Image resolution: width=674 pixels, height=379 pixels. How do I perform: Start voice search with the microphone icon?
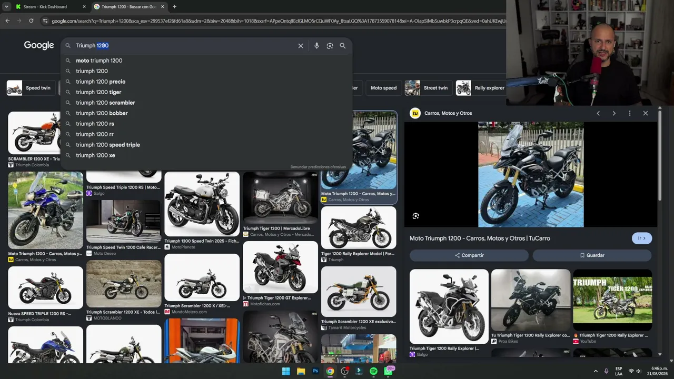coord(316,46)
